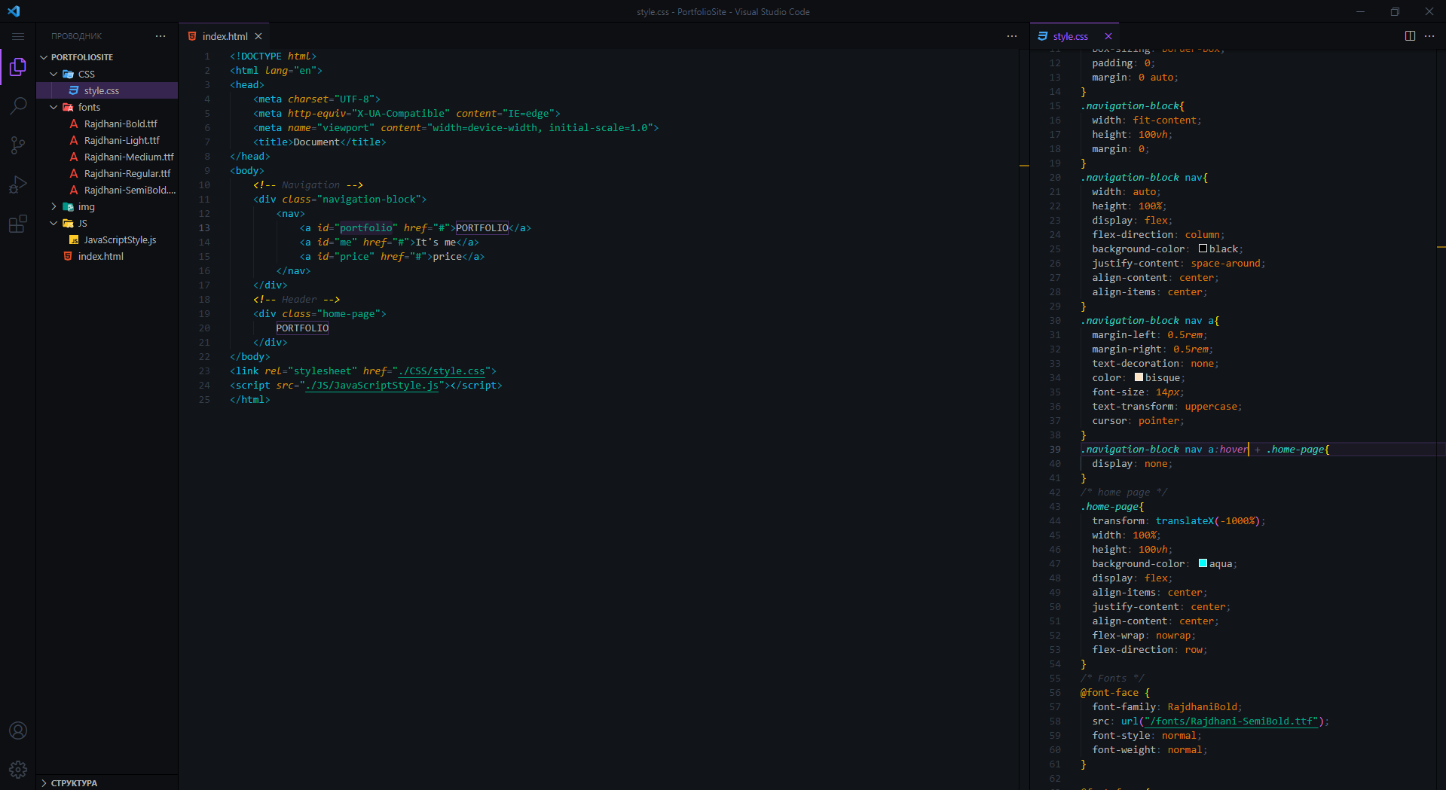Open the Source Control view
This screenshot has height=790, width=1446.
click(x=18, y=145)
